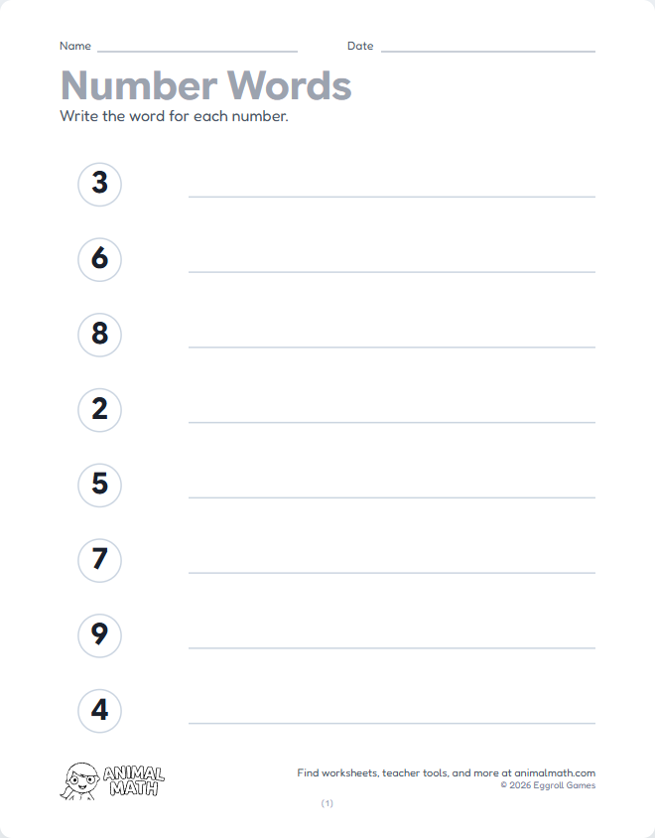Image resolution: width=655 pixels, height=838 pixels.
Task: Click the circled number 4
Action: tap(99, 711)
